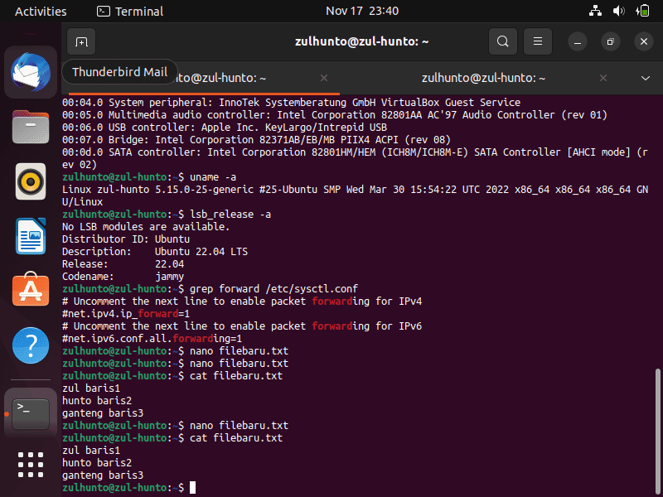This screenshot has width=663, height=497.
Task: Click the 00:0d.0 SATA controller line
Action: coord(355,158)
